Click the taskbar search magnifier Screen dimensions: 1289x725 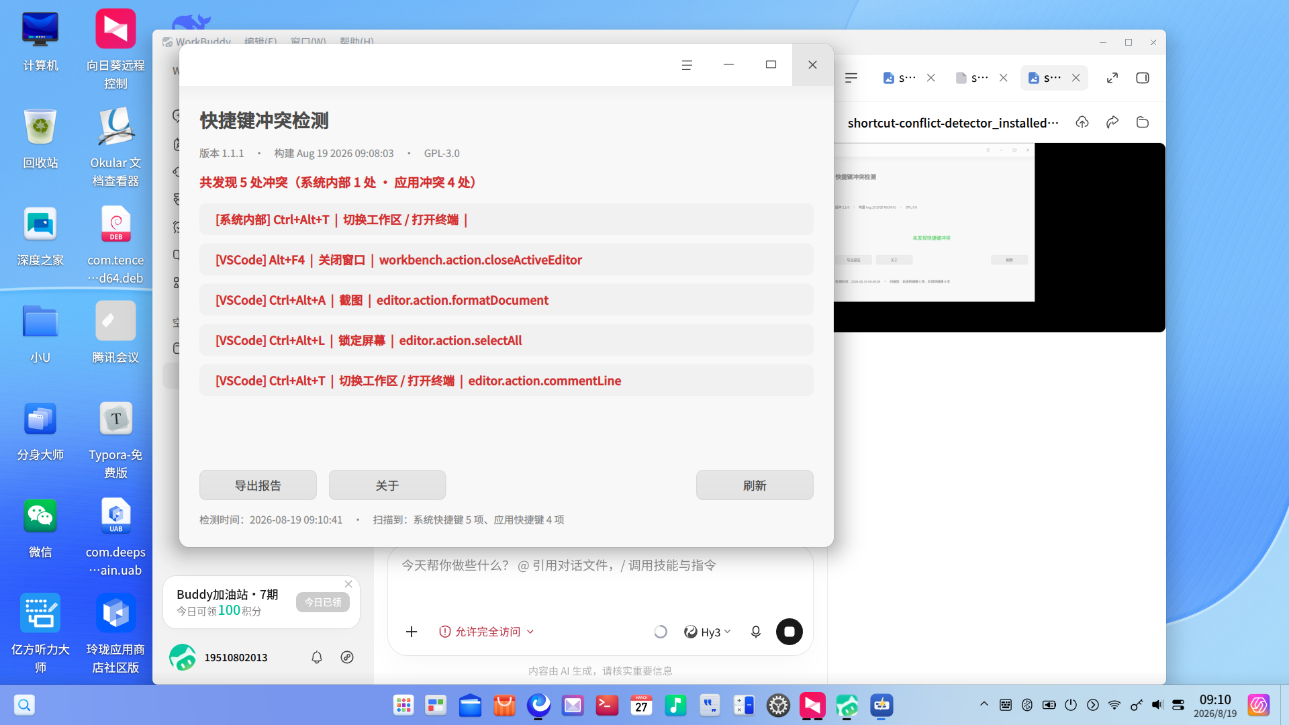coord(24,705)
